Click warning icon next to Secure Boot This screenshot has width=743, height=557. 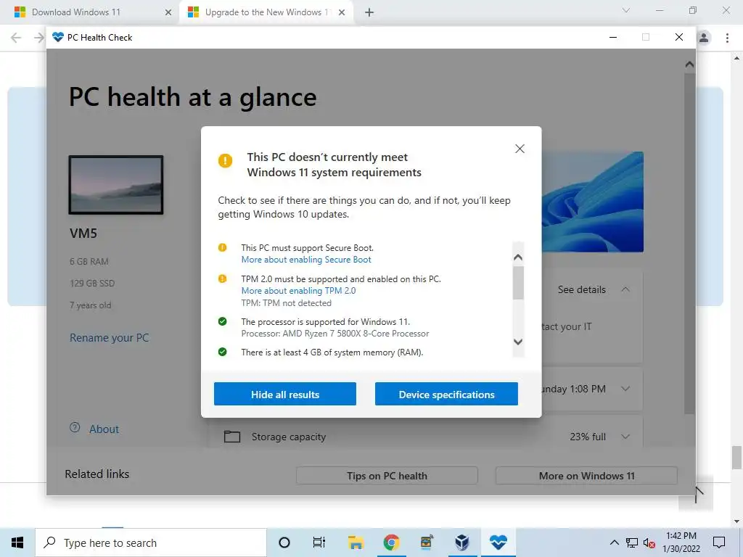coord(222,248)
